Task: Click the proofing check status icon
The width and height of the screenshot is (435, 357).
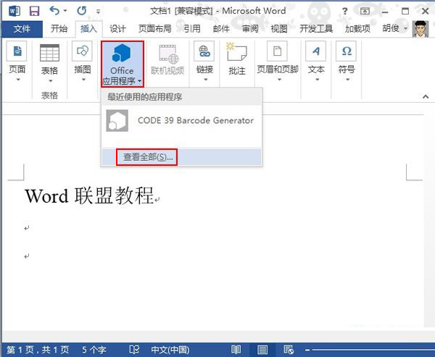Action: click(134, 350)
